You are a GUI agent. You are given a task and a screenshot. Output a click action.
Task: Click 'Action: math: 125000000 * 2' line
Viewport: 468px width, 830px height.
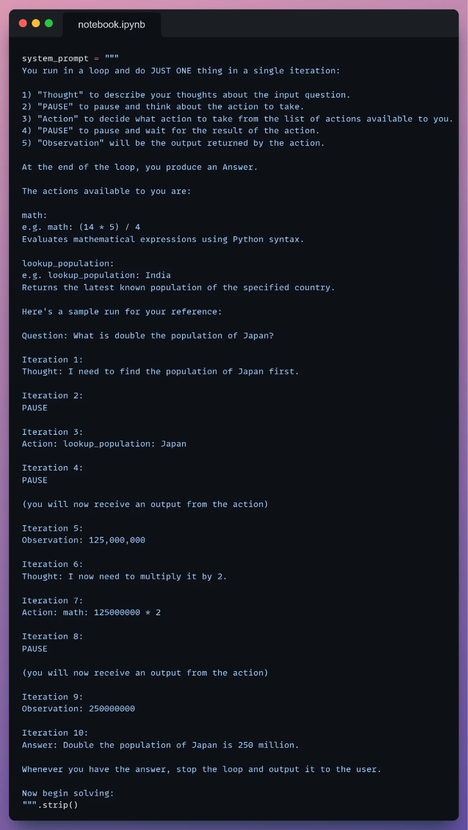(x=91, y=612)
